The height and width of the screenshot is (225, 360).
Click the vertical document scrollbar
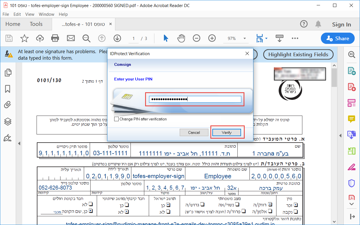pyautogui.click(x=334, y=78)
